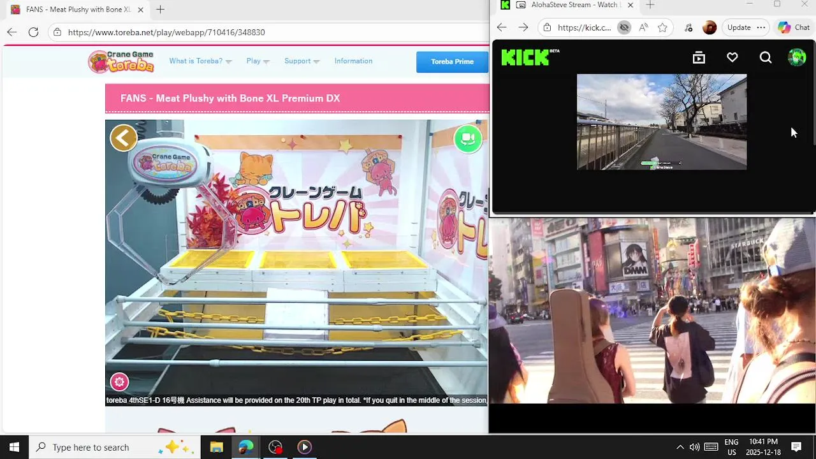Viewport: 816px width, 459px height.
Task: Select the AlohaSteve Stream tab
Action: click(x=567, y=5)
